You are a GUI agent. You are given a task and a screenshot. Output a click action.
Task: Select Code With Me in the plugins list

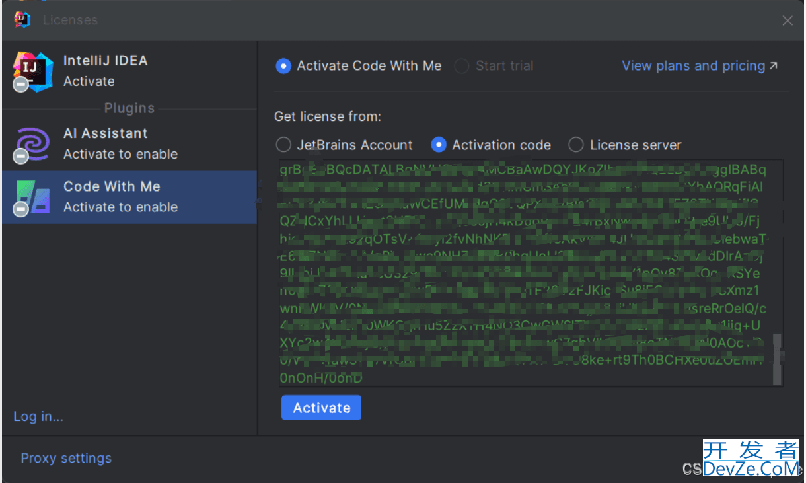coord(129,197)
